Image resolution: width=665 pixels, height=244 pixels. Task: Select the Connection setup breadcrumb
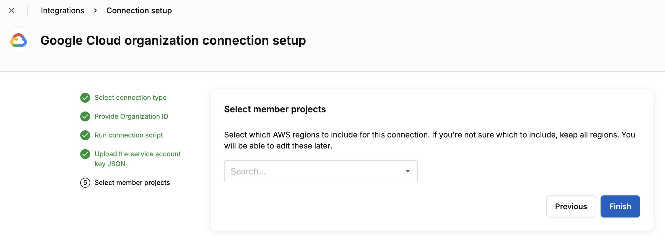(x=139, y=10)
